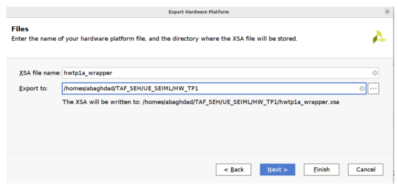Close the Export Hardware Platform window
Viewport: 398px width, 191px height.
(387, 12)
